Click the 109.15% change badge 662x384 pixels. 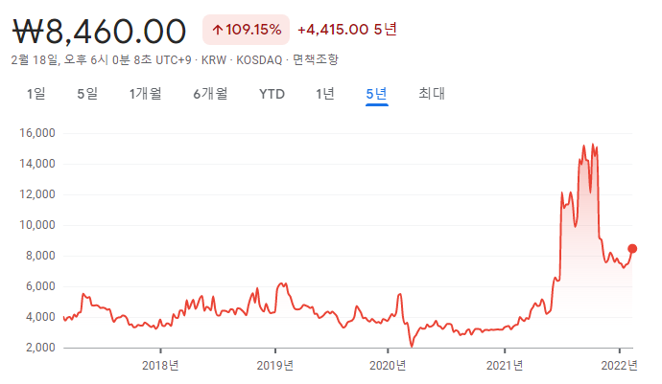pos(247,30)
